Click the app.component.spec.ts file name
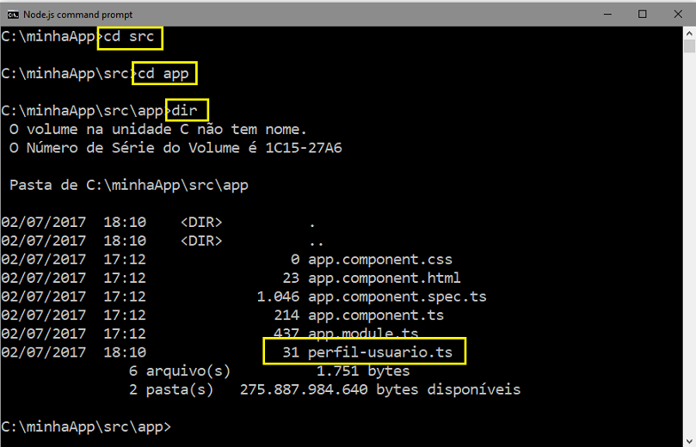Viewport: 696px width, 447px height. coord(397,297)
